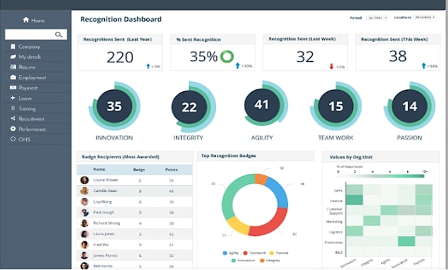The width and height of the screenshot is (448, 270).
Task: Click the OHS icon in sidebar
Action: coord(13,139)
